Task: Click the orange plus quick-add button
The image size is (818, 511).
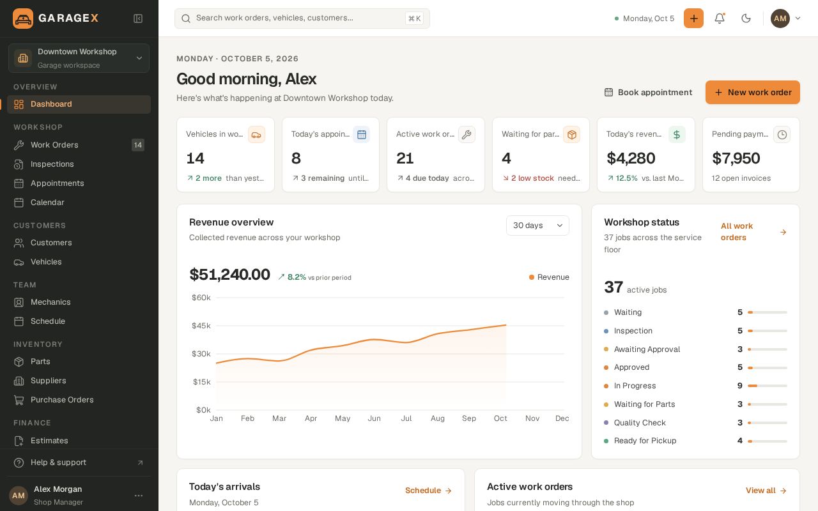Action: point(693,19)
